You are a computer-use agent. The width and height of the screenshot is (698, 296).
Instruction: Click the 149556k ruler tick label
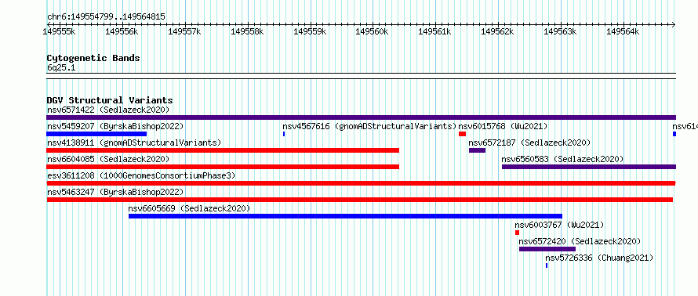coord(122,31)
